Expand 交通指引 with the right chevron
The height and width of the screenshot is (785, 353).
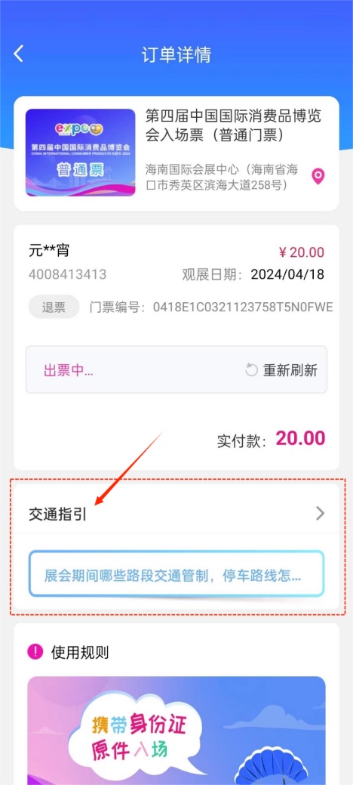tap(320, 514)
